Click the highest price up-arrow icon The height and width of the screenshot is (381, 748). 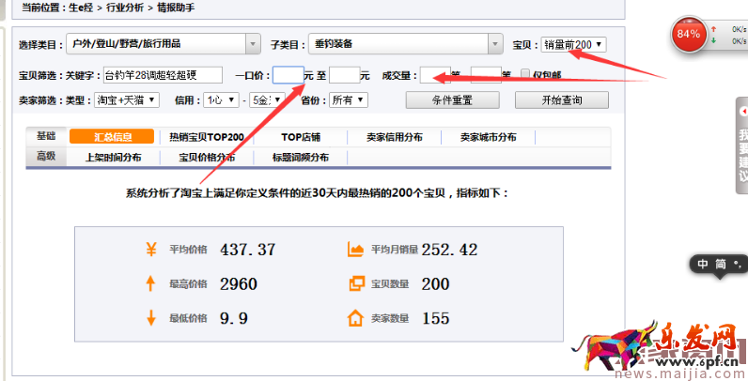(150, 283)
